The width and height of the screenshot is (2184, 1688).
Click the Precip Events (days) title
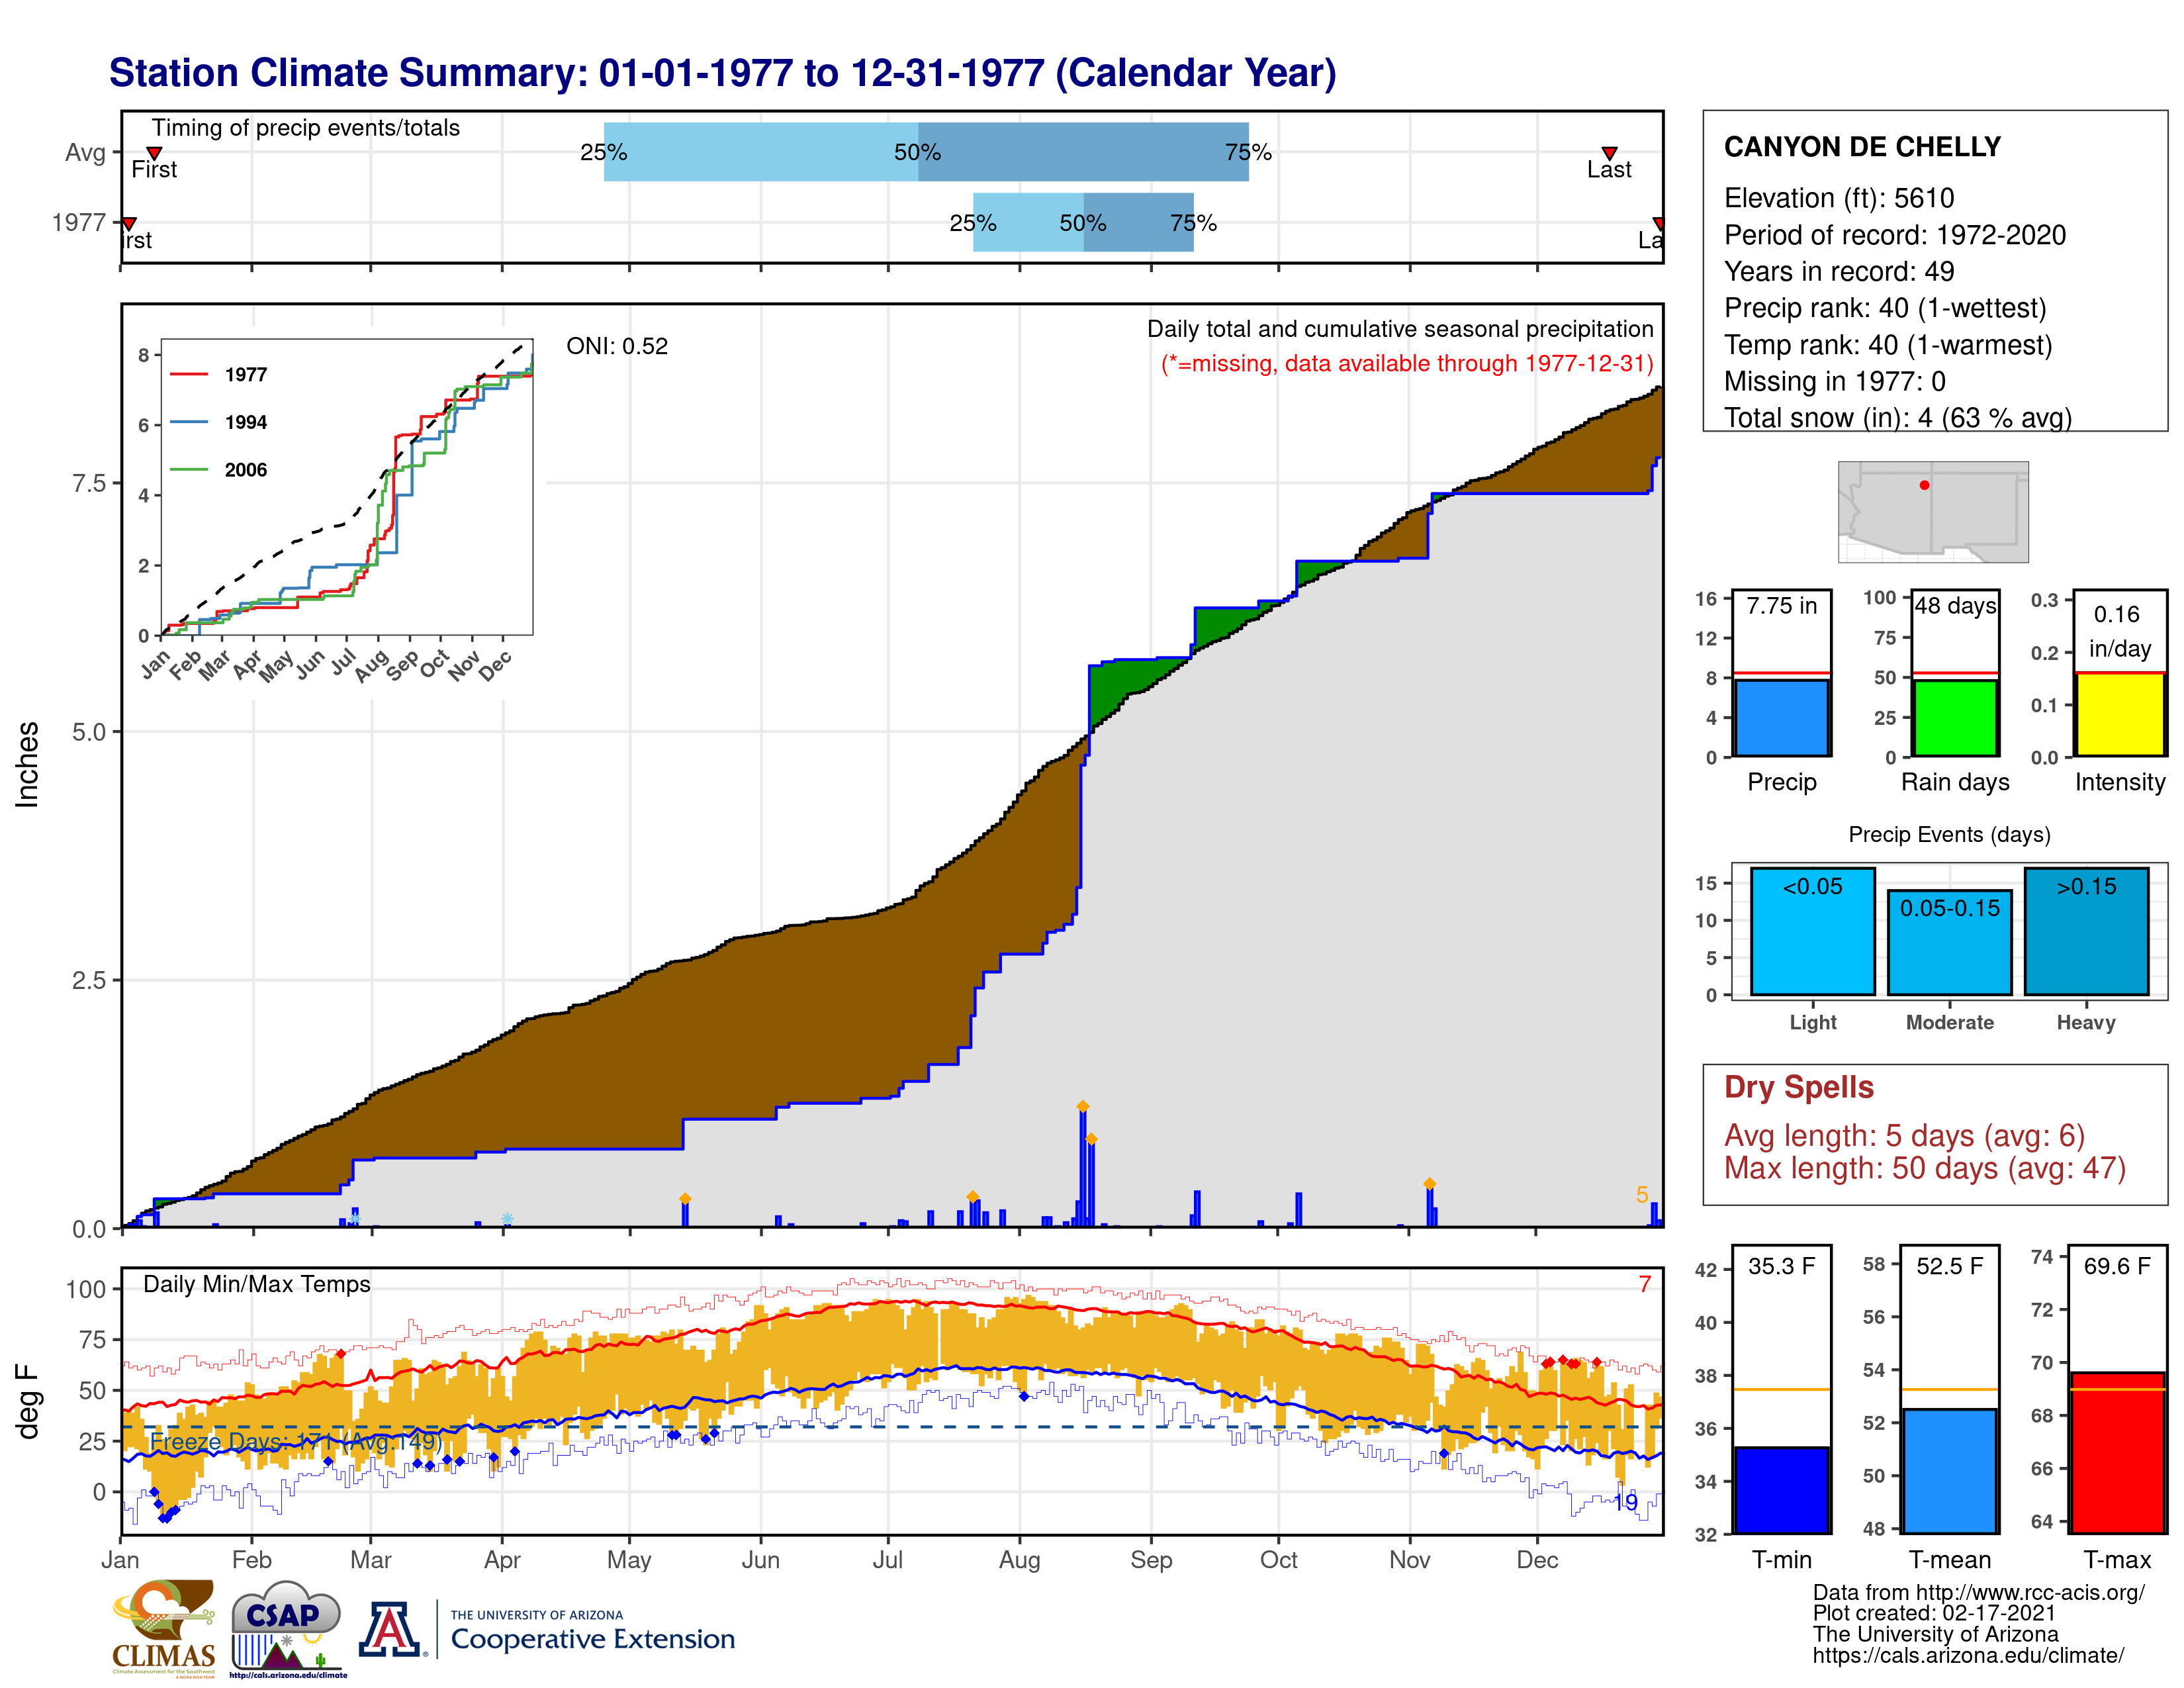1949,835
